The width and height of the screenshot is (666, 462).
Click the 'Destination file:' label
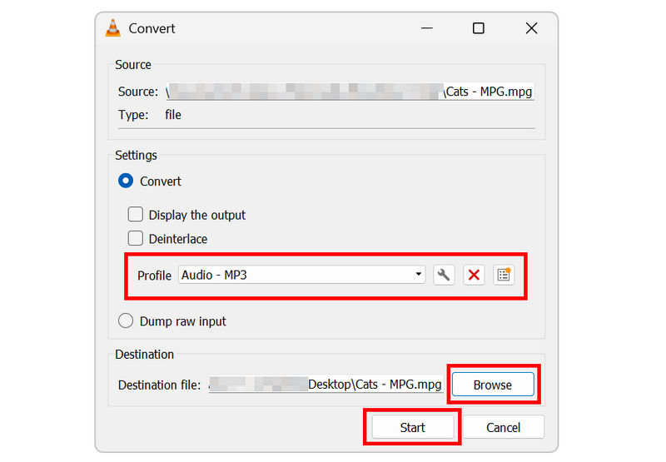pyautogui.click(x=159, y=385)
